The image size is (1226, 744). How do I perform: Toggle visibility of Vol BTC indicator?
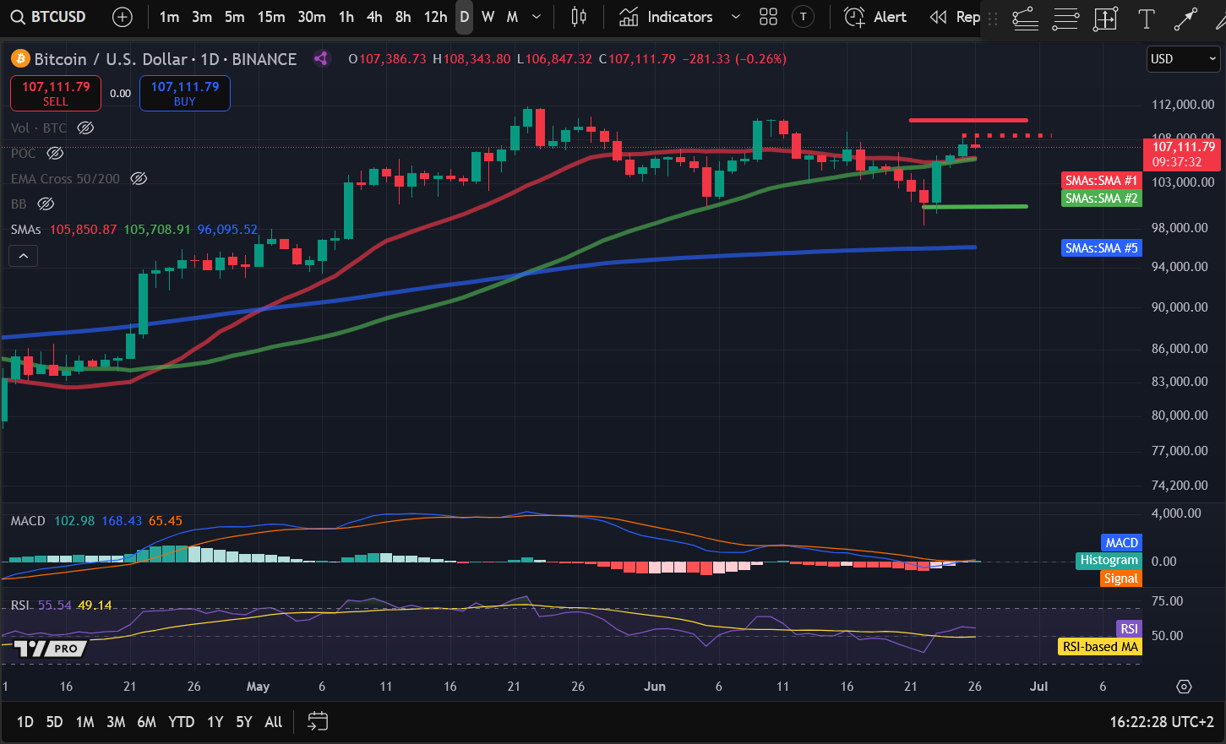tap(85, 128)
